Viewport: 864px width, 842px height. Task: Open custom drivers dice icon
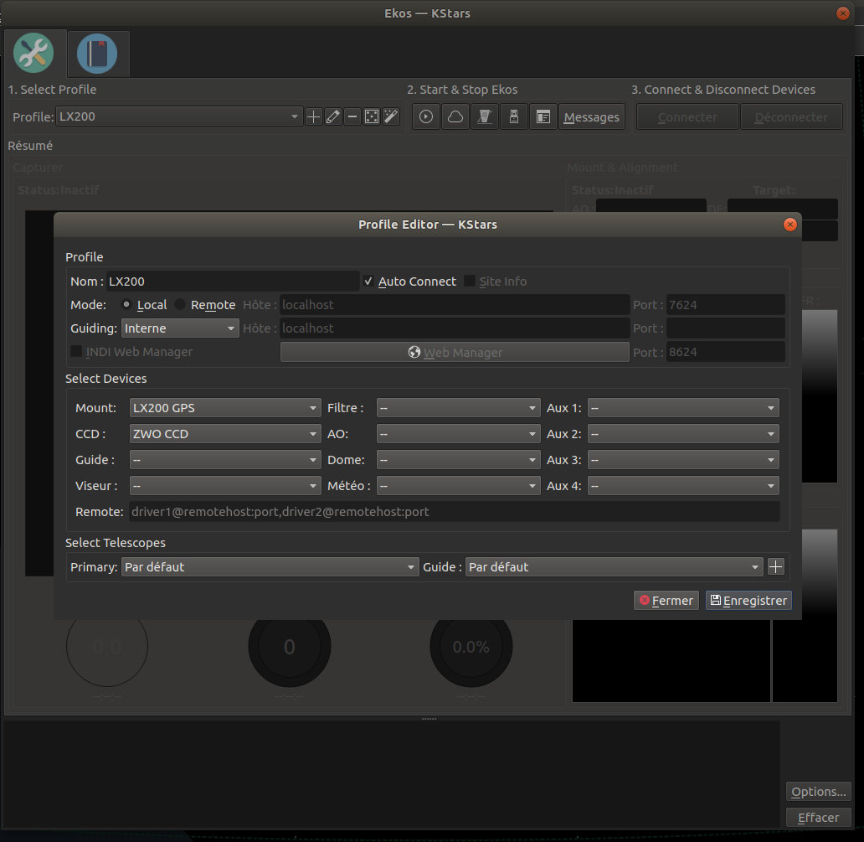click(x=372, y=117)
